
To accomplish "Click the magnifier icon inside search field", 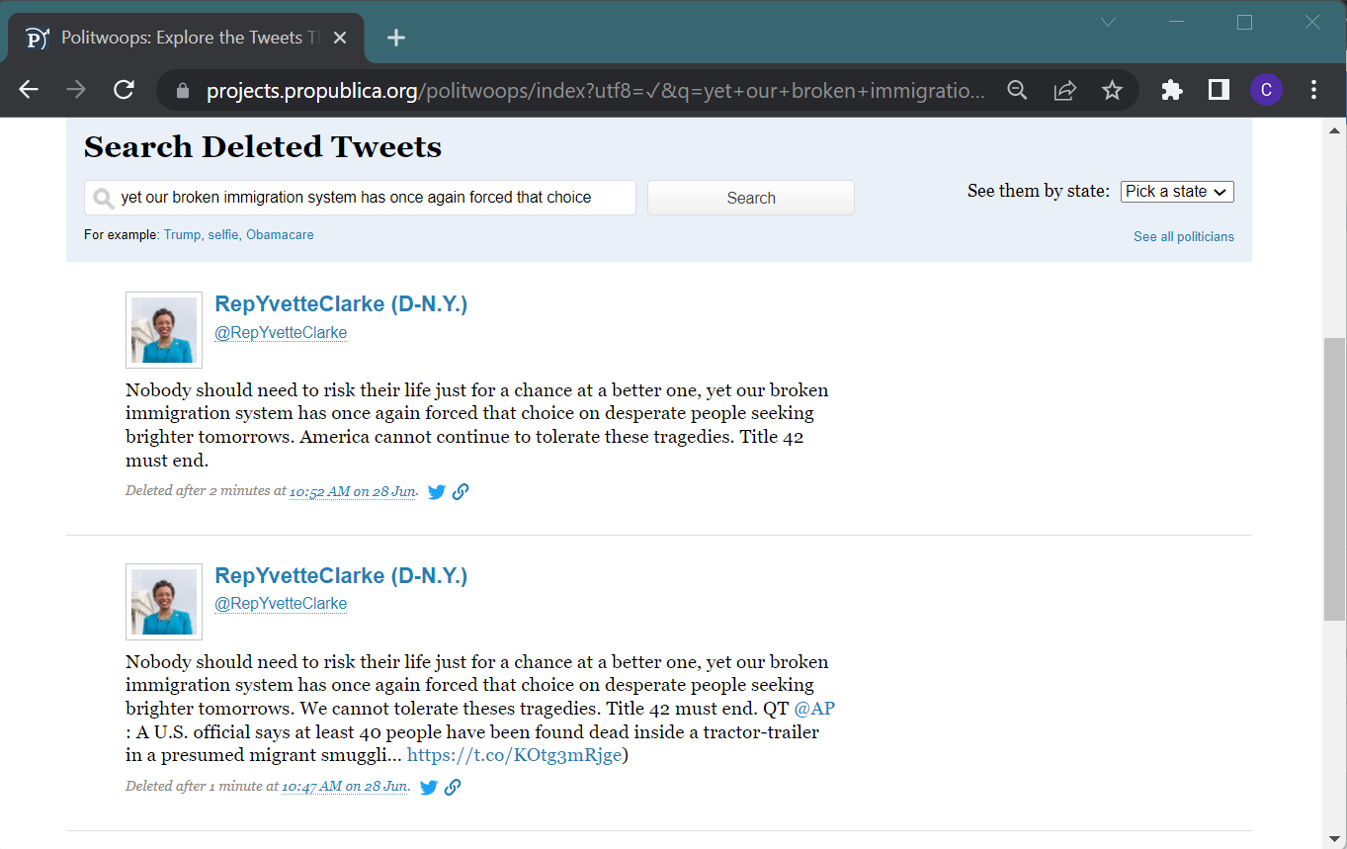I will tap(103, 199).
